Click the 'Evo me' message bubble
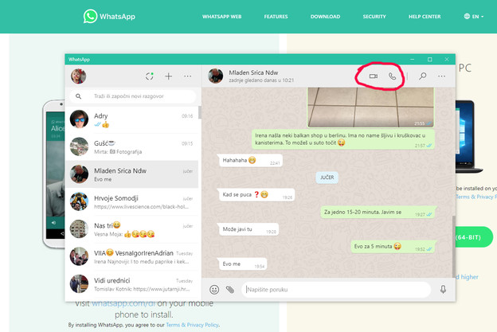 242,264
